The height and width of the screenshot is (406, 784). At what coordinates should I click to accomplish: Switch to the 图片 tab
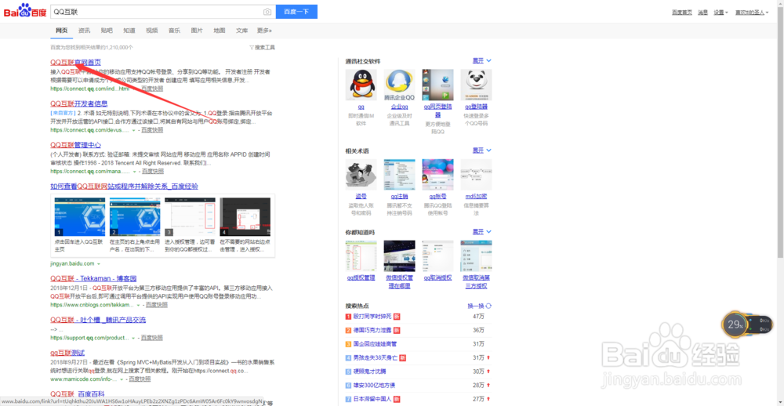pyautogui.click(x=197, y=31)
